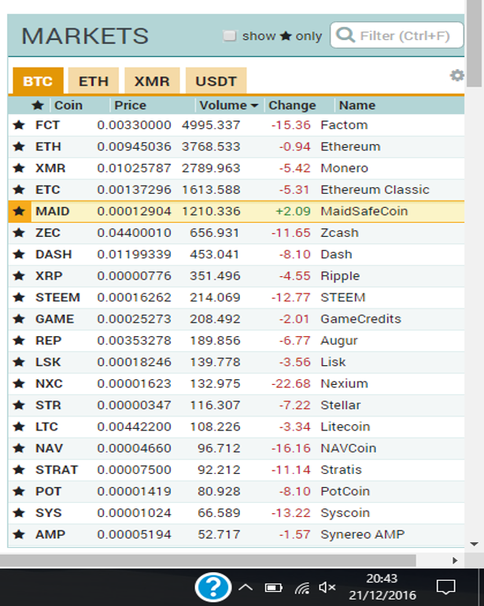This screenshot has width=484, height=606.
Task: Click the star icon for STEEM
Action: [x=19, y=297]
